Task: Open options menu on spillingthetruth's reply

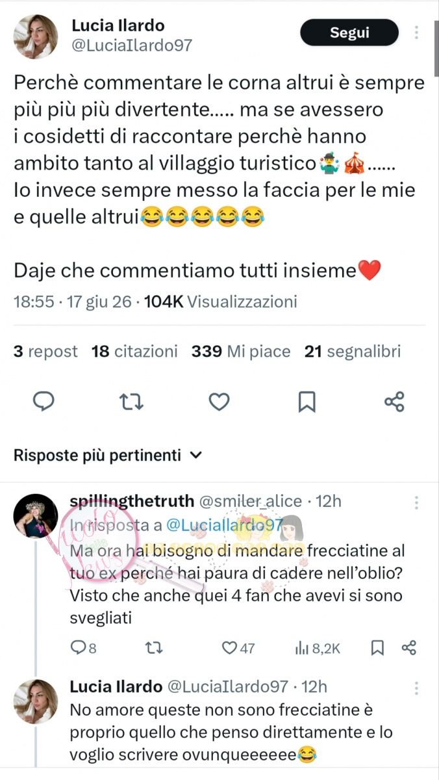Action: coord(416,502)
